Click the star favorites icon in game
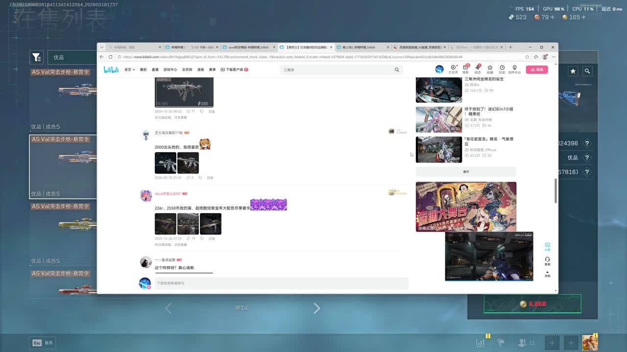 pyautogui.click(x=573, y=71)
